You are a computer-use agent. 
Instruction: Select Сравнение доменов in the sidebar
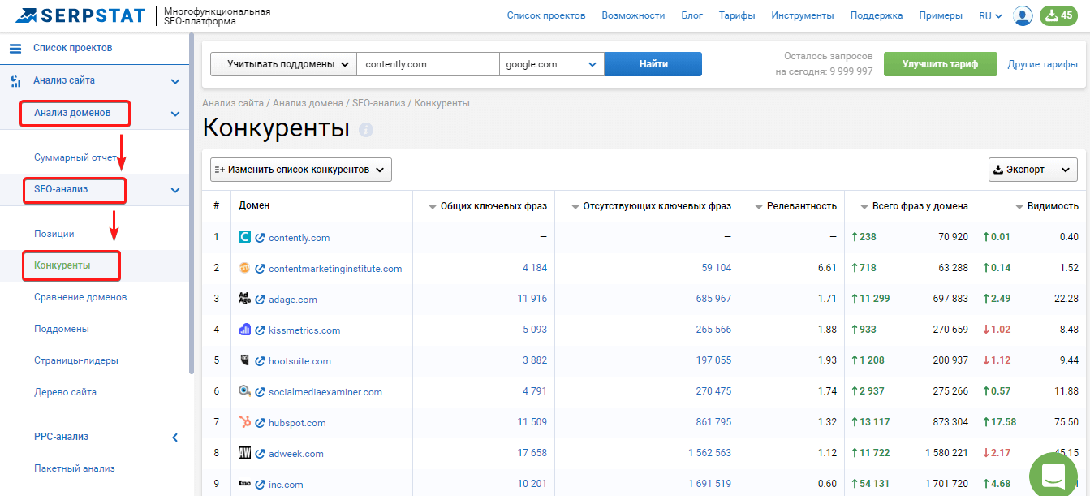point(80,297)
